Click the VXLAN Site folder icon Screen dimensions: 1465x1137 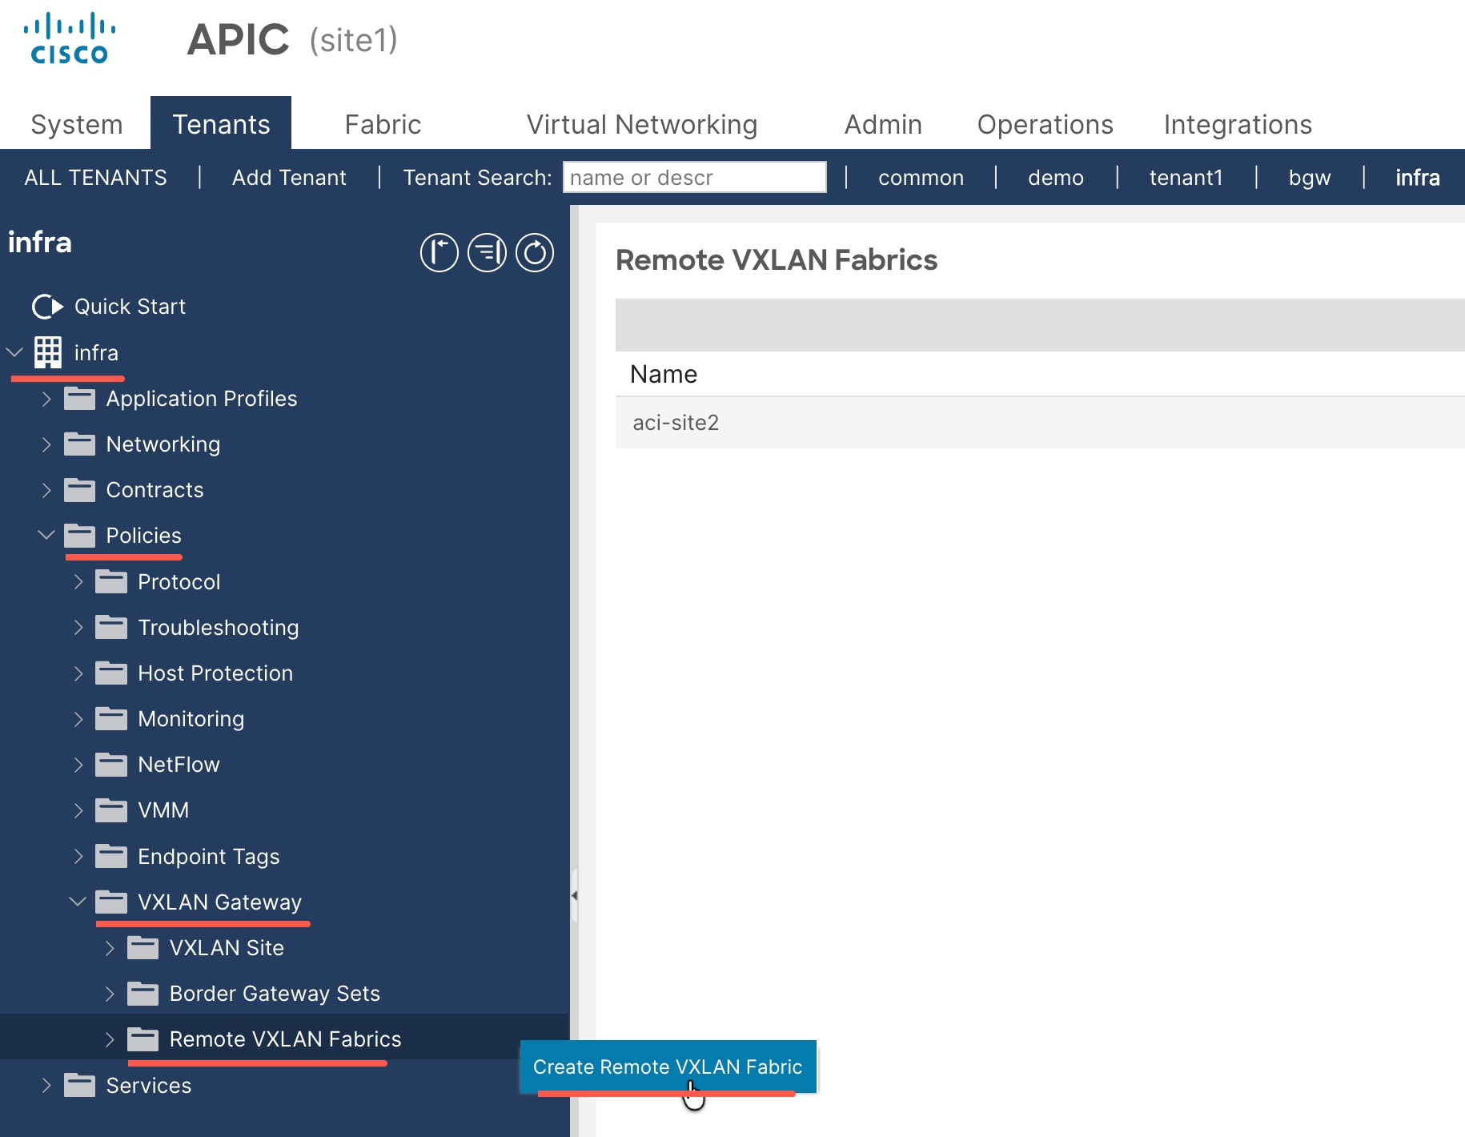(142, 947)
